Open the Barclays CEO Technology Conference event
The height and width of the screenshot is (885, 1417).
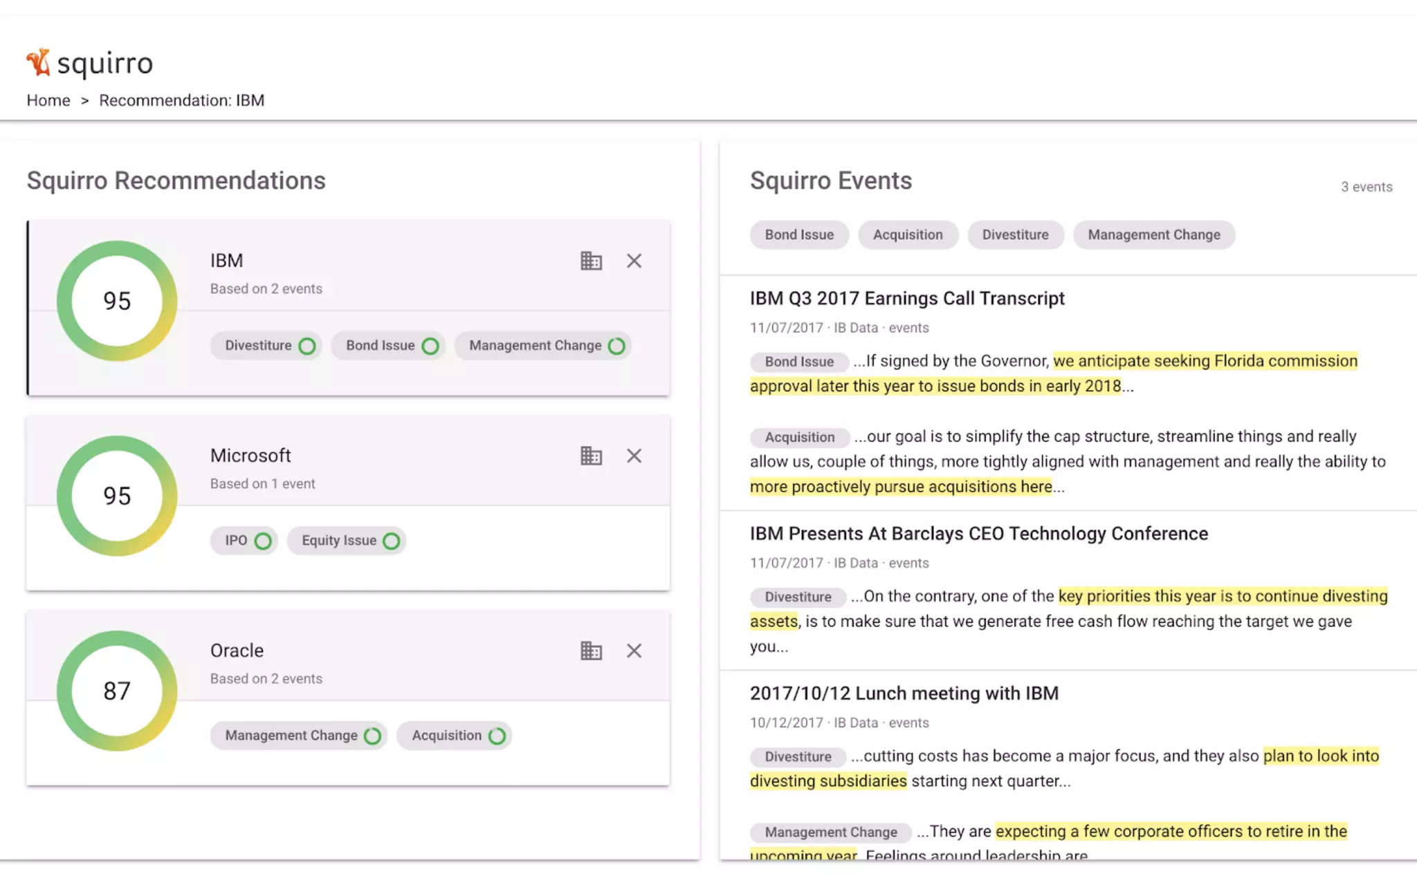coord(978,534)
